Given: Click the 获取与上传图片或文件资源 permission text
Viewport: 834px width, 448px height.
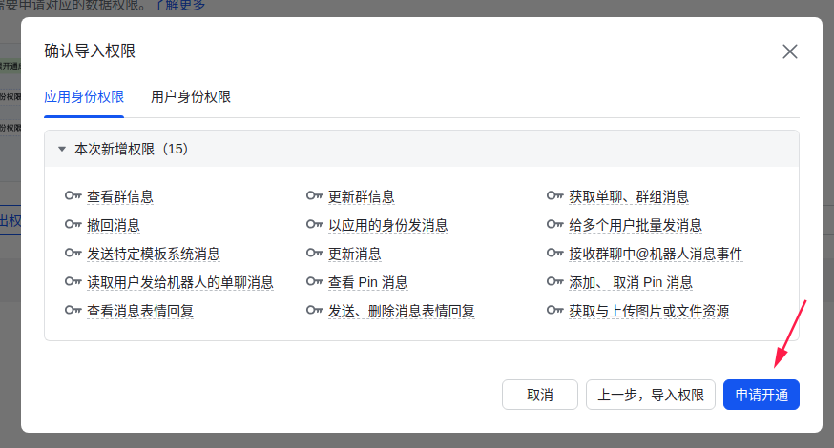Looking at the screenshot, I should (x=649, y=311).
